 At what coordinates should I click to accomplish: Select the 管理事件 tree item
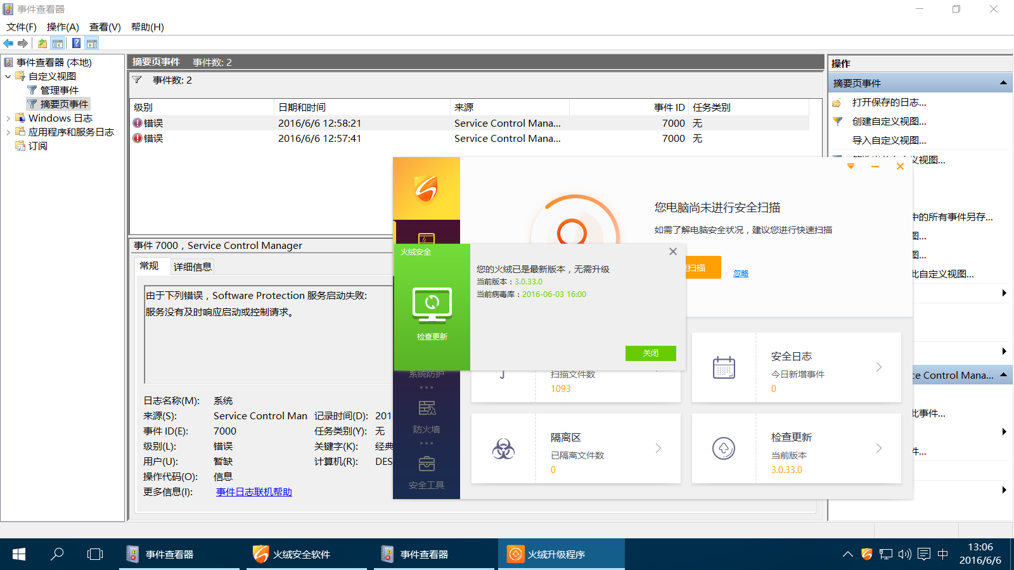(60, 91)
